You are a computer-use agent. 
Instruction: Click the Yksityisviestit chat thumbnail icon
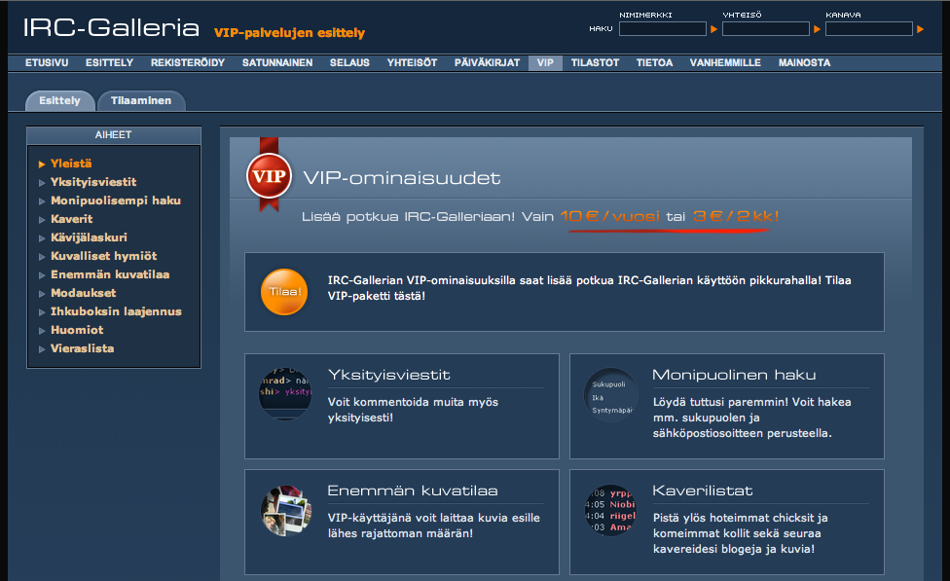pyautogui.click(x=285, y=393)
